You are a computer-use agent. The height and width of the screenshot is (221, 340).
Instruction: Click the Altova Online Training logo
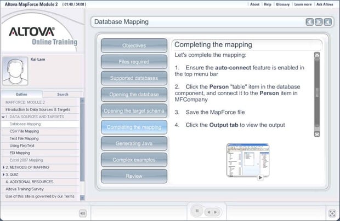point(43,36)
